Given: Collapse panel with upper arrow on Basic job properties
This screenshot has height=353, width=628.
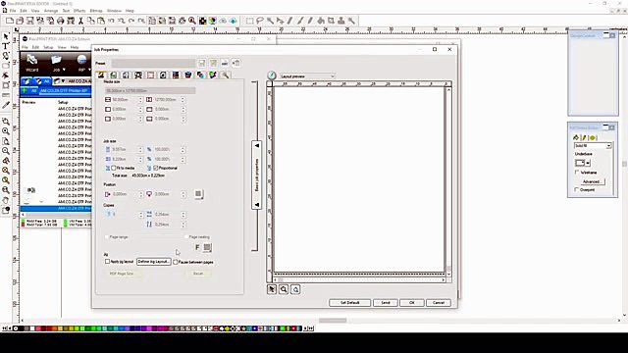Looking at the screenshot, I should pyautogui.click(x=257, y=146).
